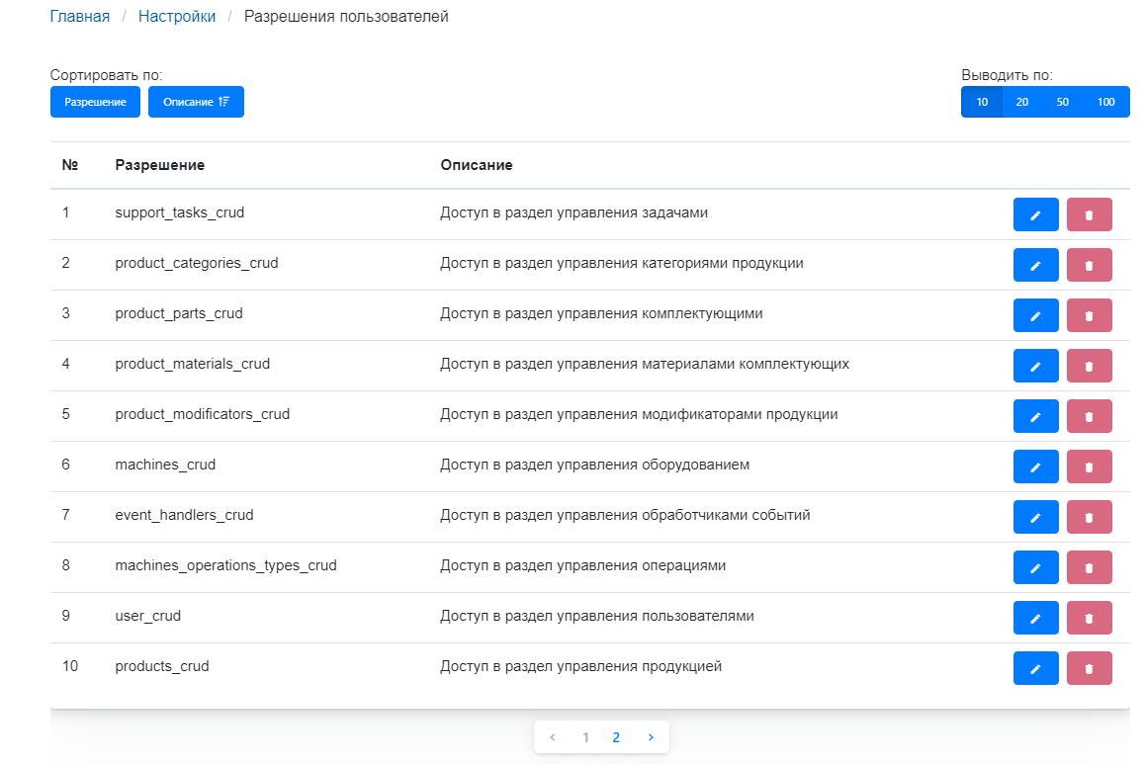Screen dimensions: 1145x764
Task: Delete the product_materials_crud row
Action: (x=1089, y=366)
